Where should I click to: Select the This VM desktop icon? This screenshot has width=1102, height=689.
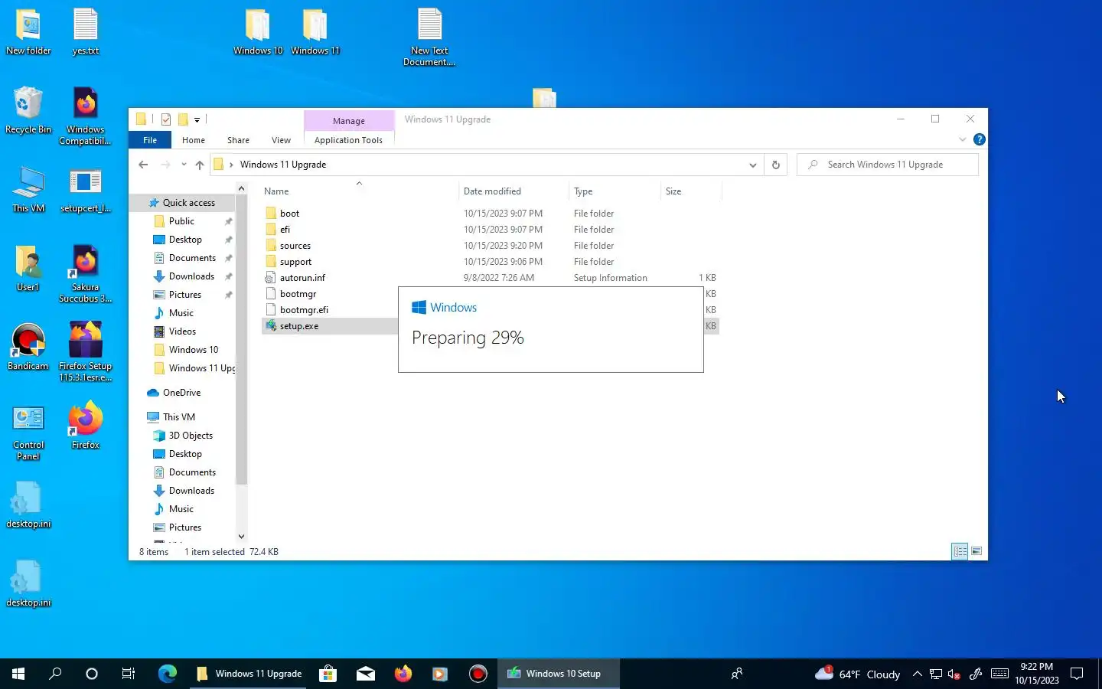[x=28, y=190]
